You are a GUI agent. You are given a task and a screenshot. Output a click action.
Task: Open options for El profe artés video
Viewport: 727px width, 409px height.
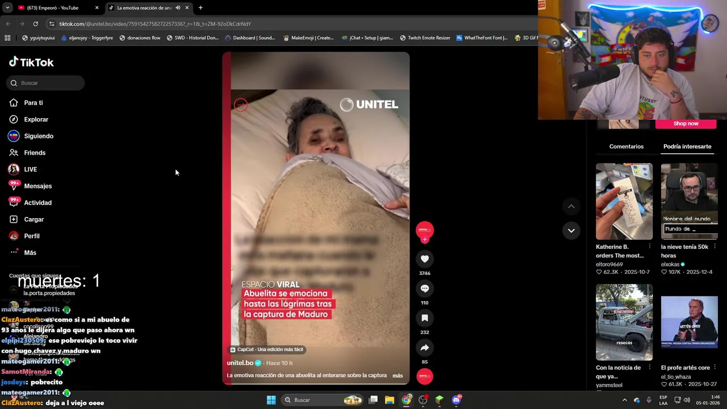click(x=715, y=368)
